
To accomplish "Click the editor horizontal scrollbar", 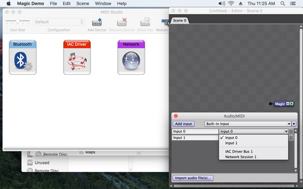I will tap(234, 186).
